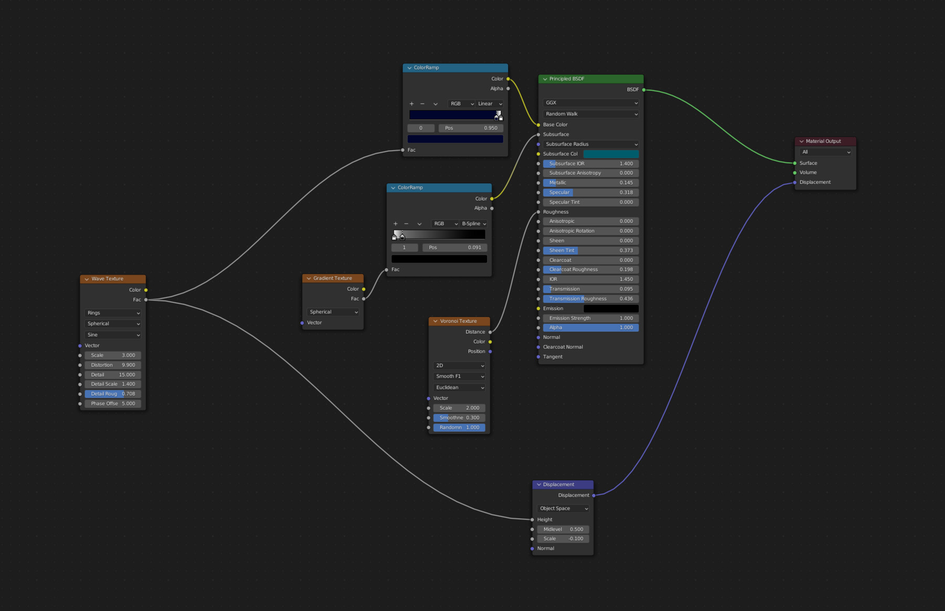Collapse the Displacement node header
The width and height of the screenshot is (945, 611).
539,484
